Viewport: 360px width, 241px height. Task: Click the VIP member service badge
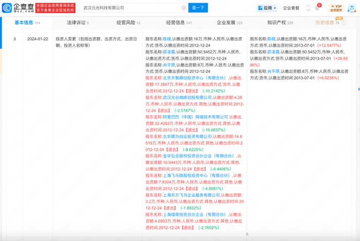tap(336, 8)
